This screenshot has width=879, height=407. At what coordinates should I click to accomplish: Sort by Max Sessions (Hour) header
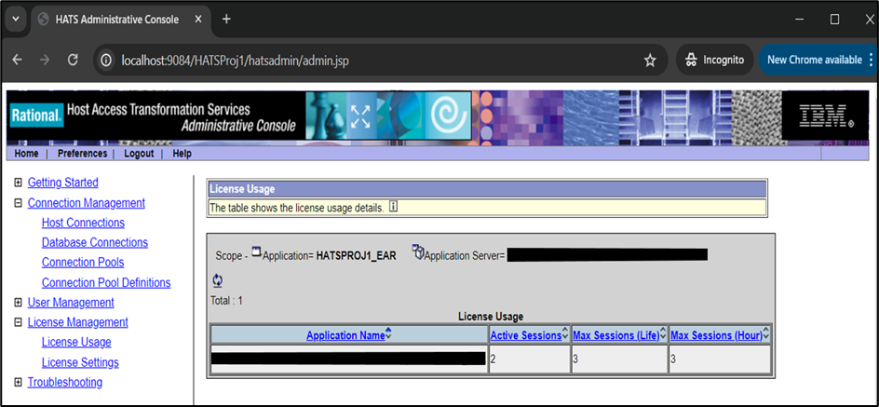(717, 336)
